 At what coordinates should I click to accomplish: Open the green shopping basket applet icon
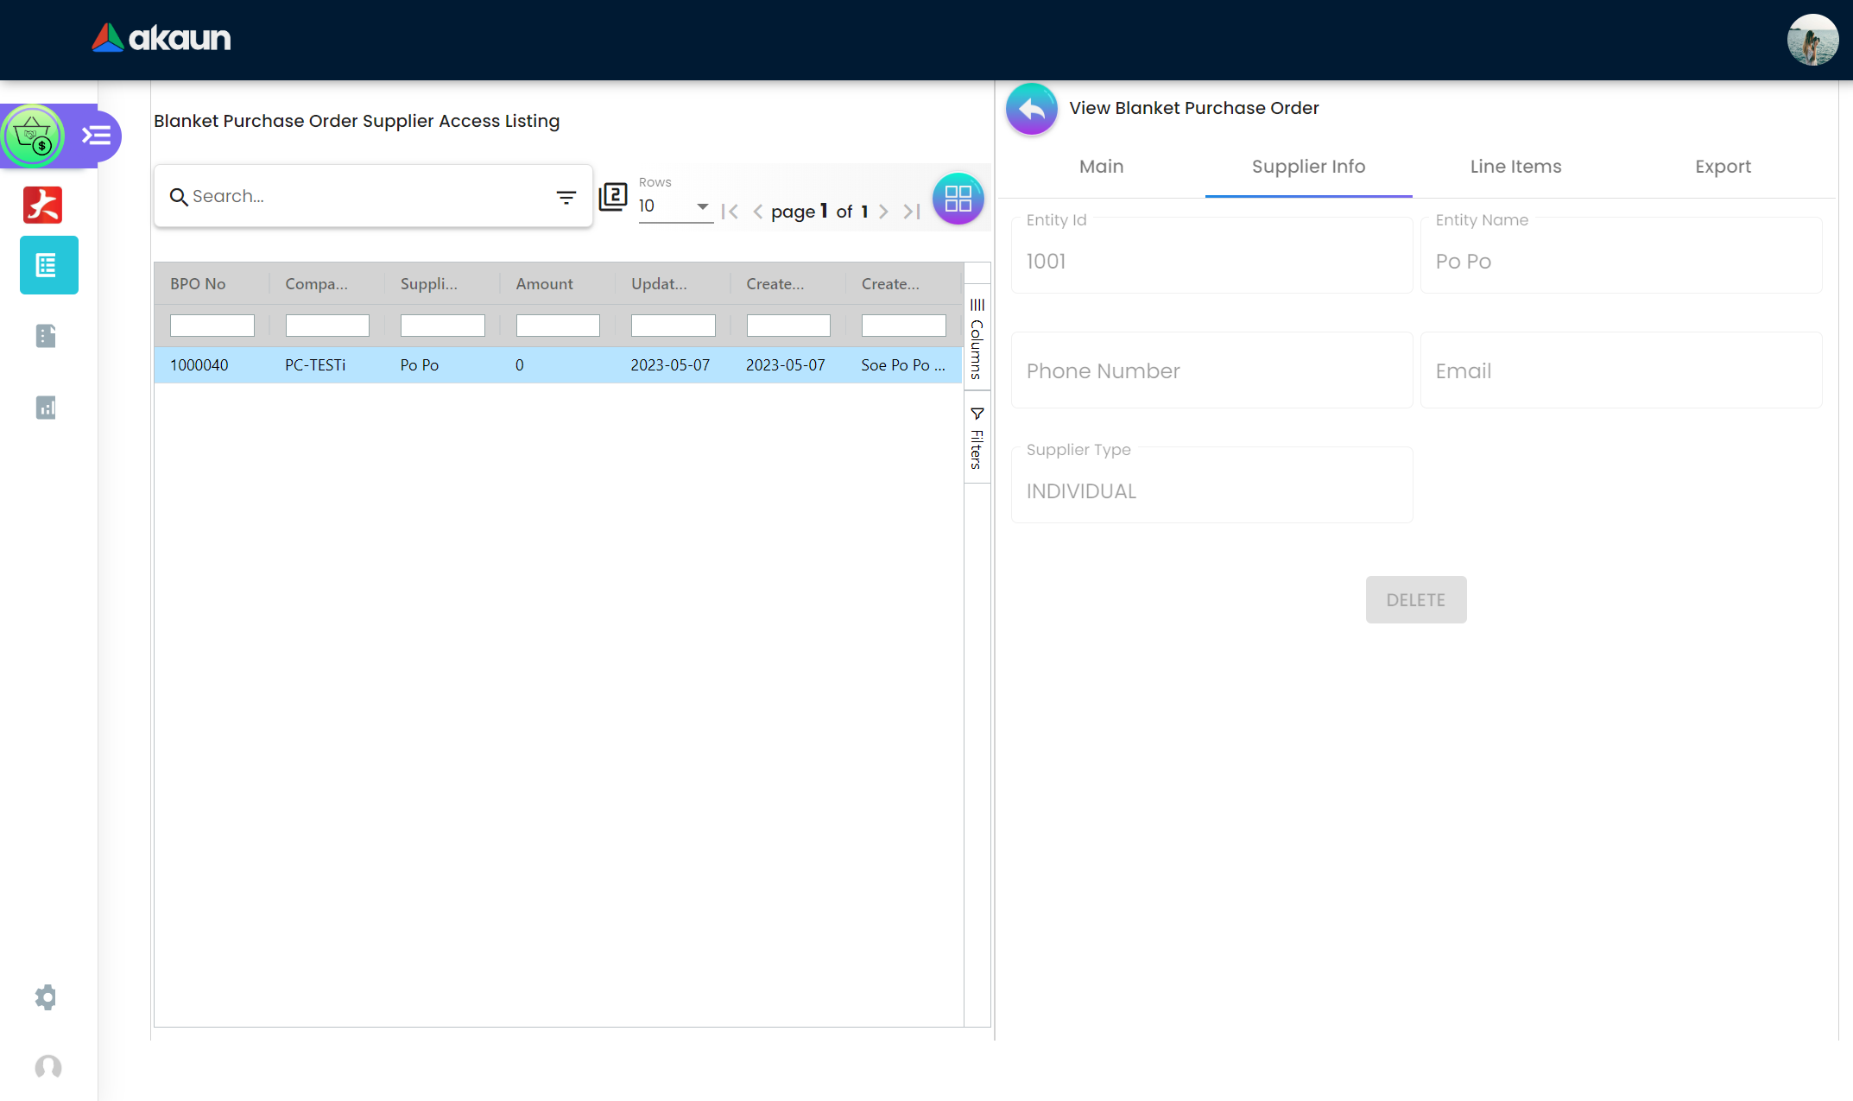tap(33, 136)
